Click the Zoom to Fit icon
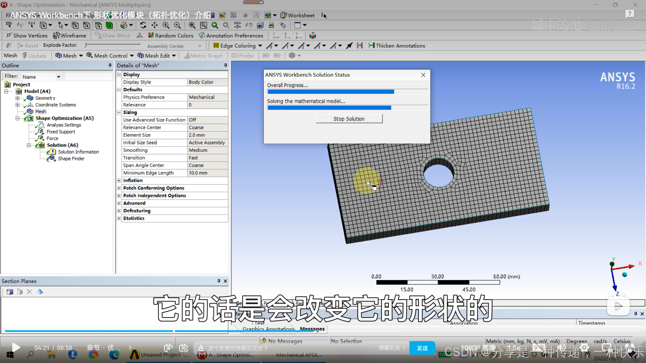This screenshot has height=363, width=646. [192, 25]
